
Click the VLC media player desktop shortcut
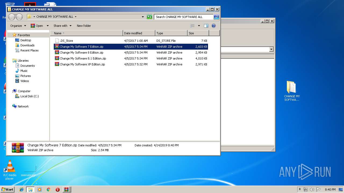[9, 170]
